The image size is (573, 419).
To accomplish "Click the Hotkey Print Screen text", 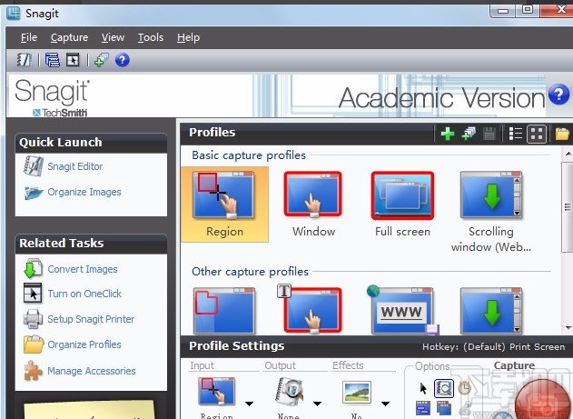I will pyautogui.click(x=493, y=346).
